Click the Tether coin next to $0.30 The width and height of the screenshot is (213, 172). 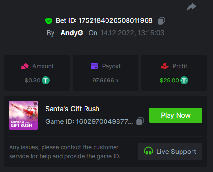click(x=46, y=81)
